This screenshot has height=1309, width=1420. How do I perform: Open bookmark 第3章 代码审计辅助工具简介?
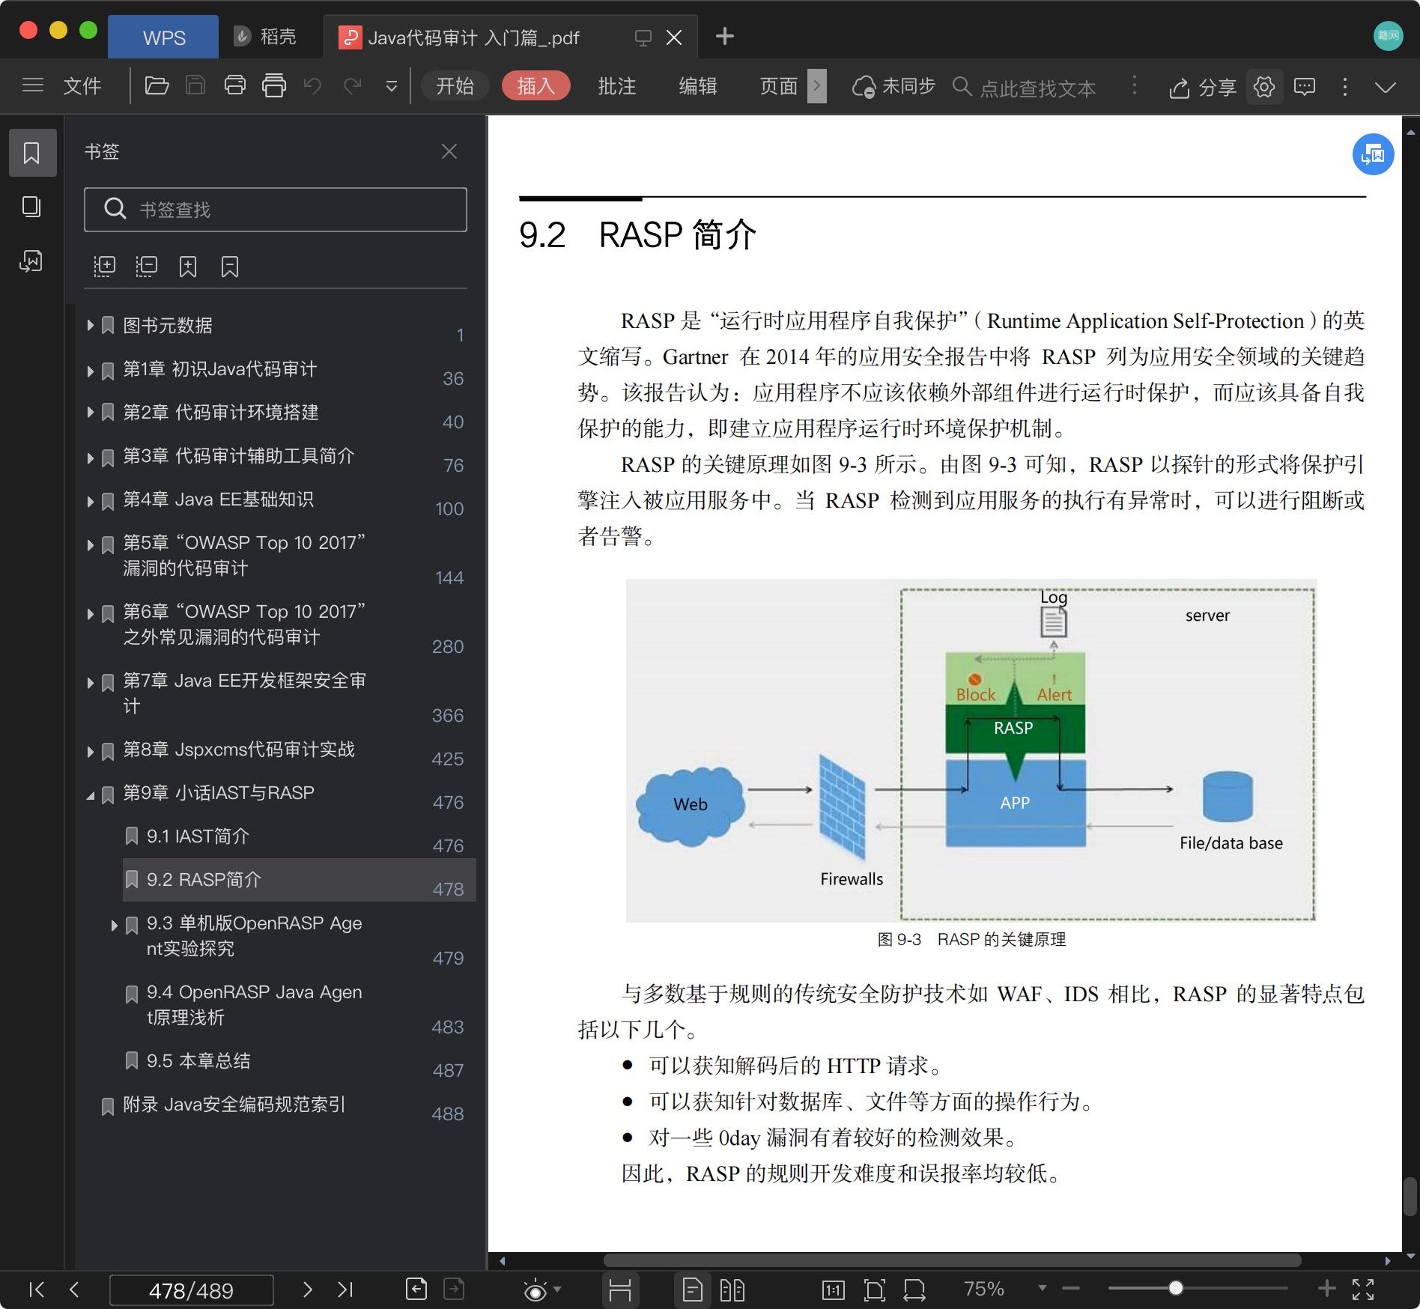pos(238,456)
